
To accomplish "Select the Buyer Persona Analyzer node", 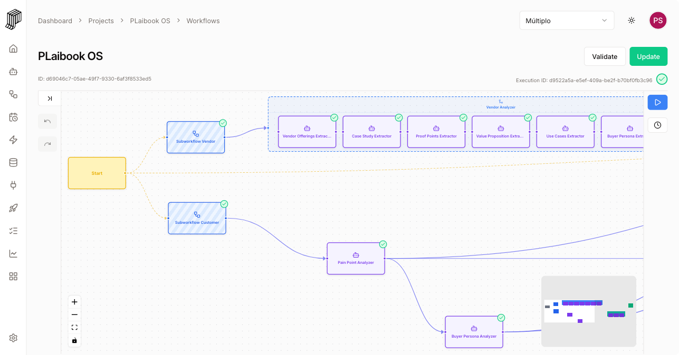I will [474, 332].
